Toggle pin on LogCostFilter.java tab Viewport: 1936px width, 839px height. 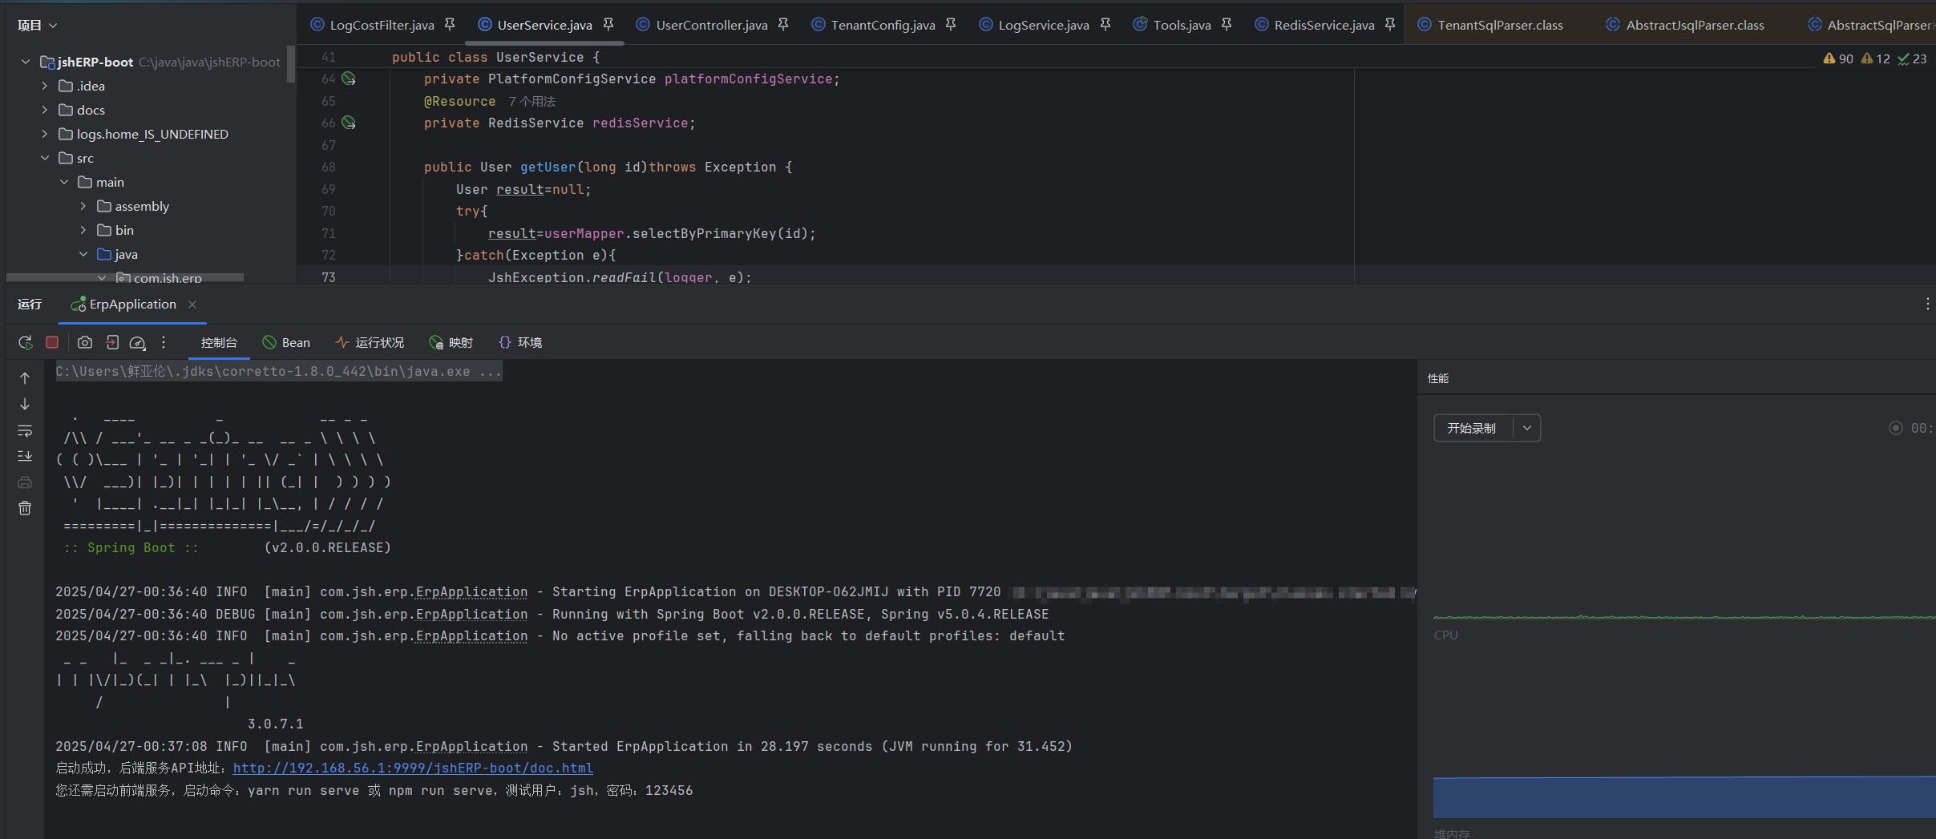[x=450, y=25]
